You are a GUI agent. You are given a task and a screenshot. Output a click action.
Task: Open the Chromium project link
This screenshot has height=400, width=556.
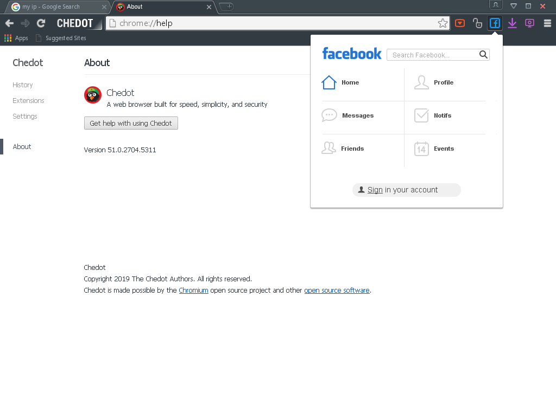click(x=193, y=290)
